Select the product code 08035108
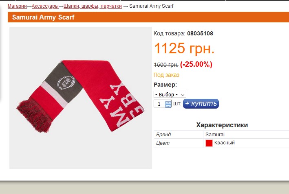The width and height of the screenshot is (289, 194). pyautogui.click(x=200, y=33)
